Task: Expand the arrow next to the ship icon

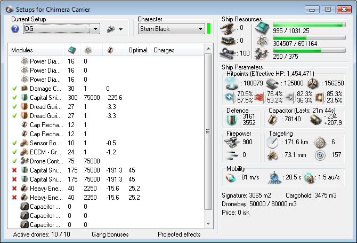Action: (x=120, y=29)
